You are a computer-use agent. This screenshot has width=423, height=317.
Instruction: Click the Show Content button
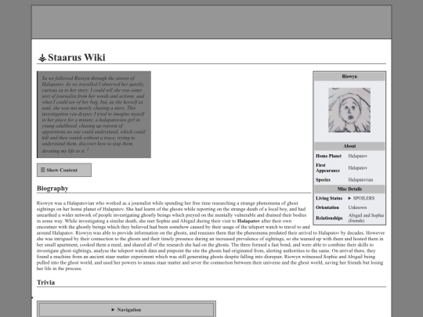[64, 170]
